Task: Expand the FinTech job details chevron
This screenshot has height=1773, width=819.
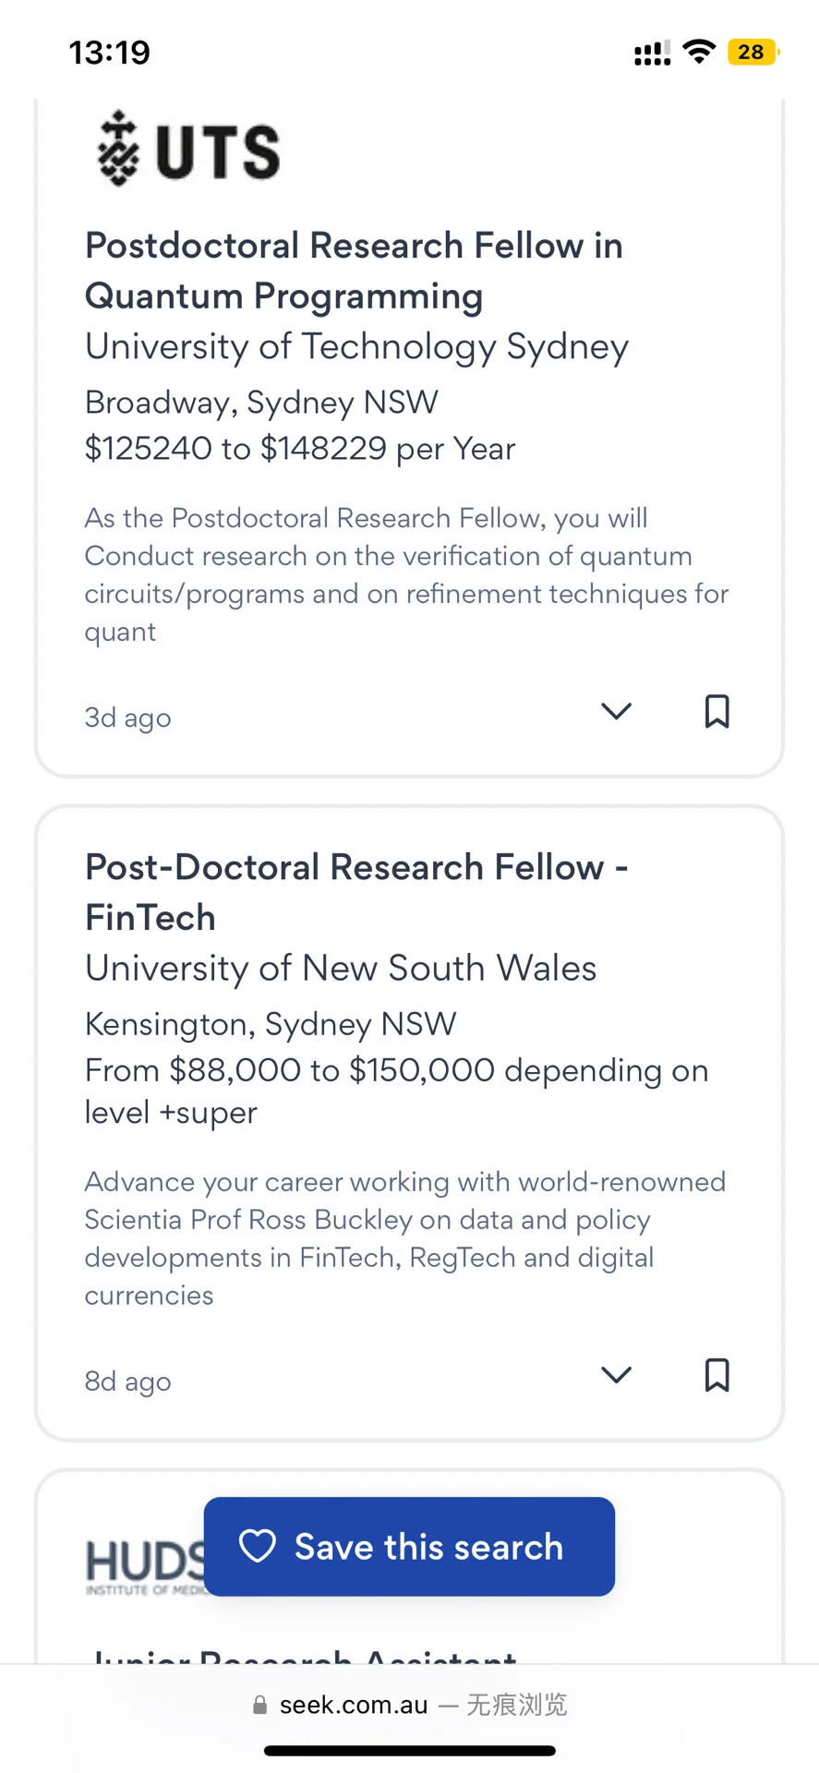Action: tap(616, 1375)
